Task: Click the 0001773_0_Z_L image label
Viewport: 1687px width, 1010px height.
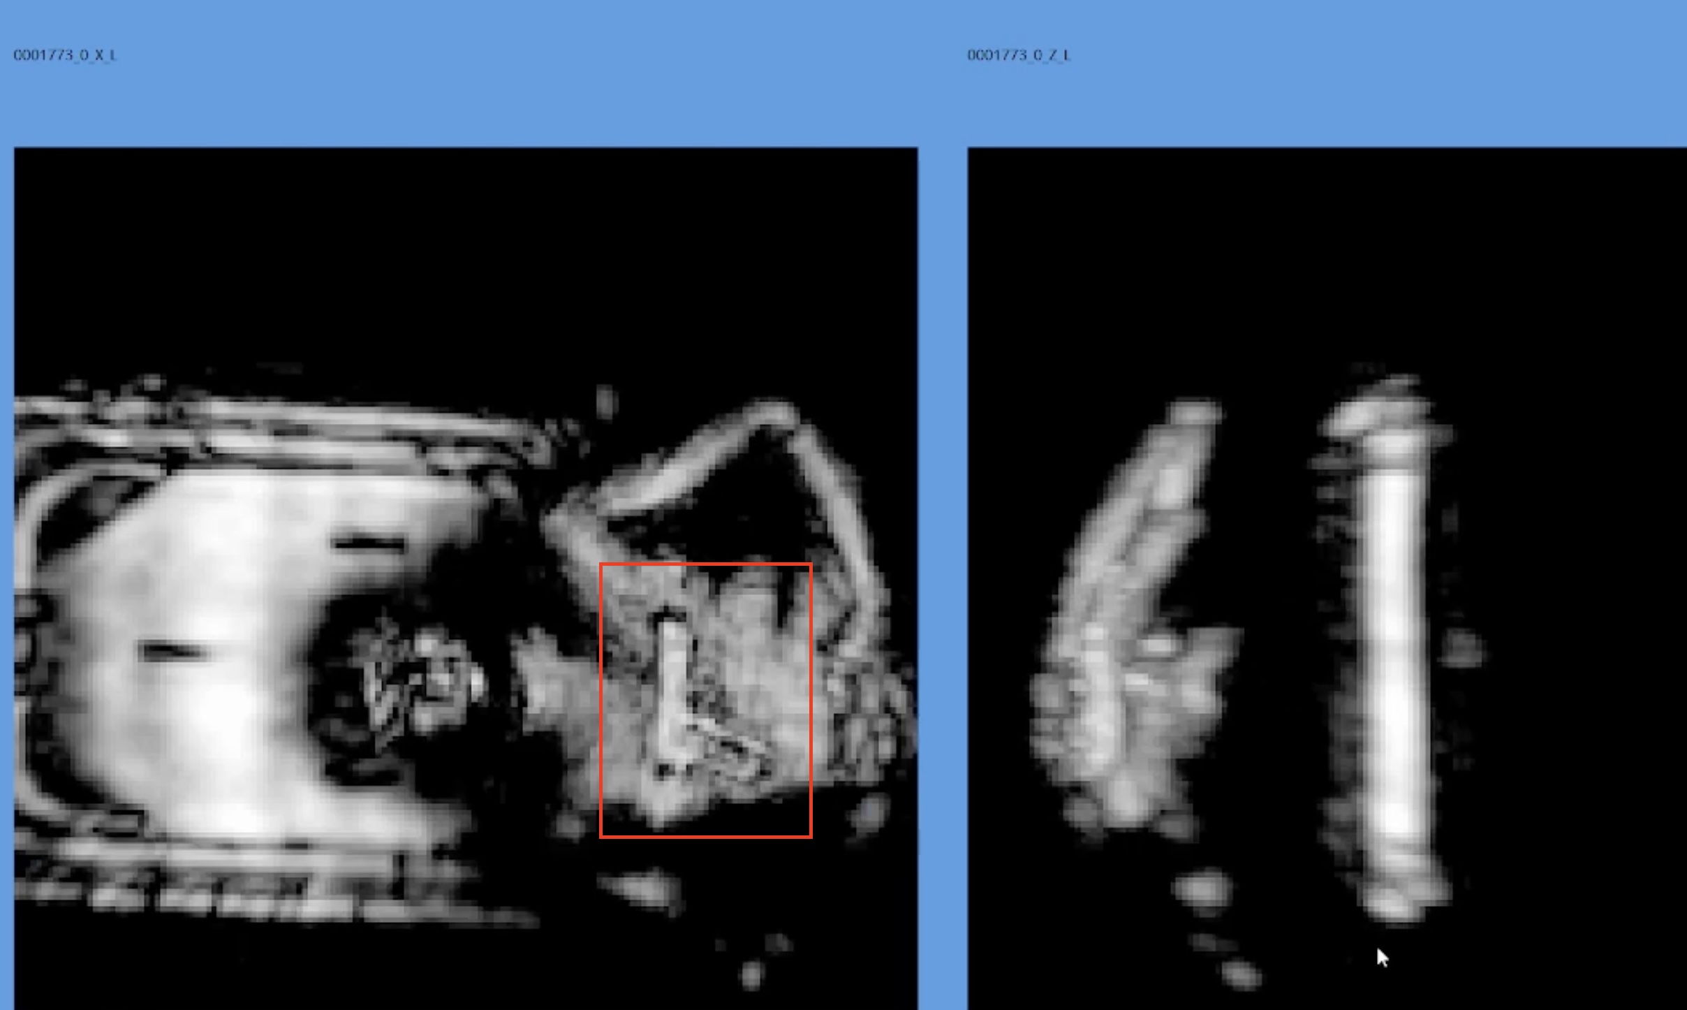Action: [x=1018, y=55]
